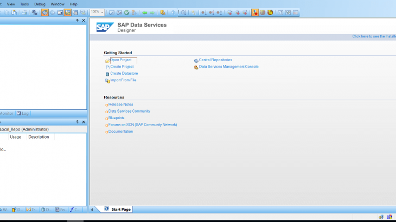Viewport: 396px width, 222px height.
Task: Switch to the Log tab
Action: click(23, 113)
